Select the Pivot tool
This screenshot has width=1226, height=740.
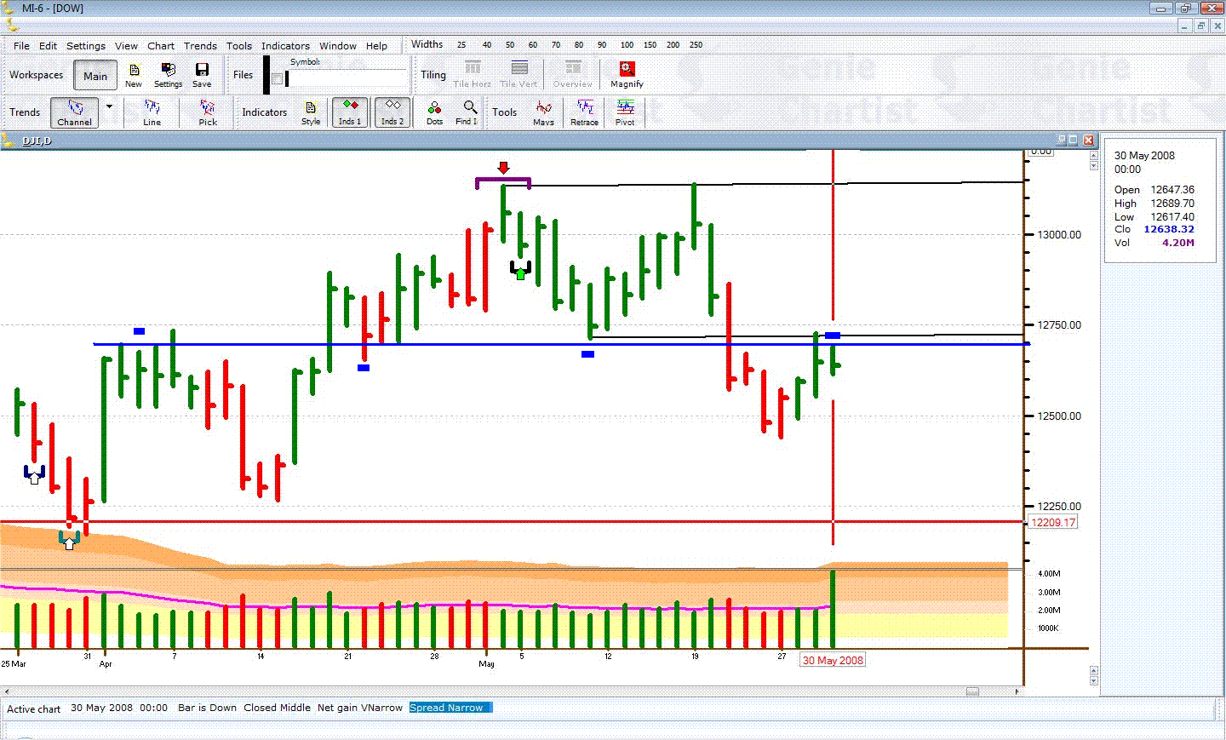coord(625,112)
